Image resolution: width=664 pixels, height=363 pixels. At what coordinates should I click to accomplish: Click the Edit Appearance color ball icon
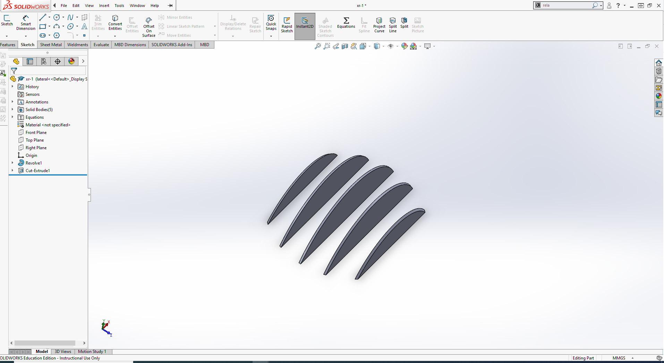404,46
